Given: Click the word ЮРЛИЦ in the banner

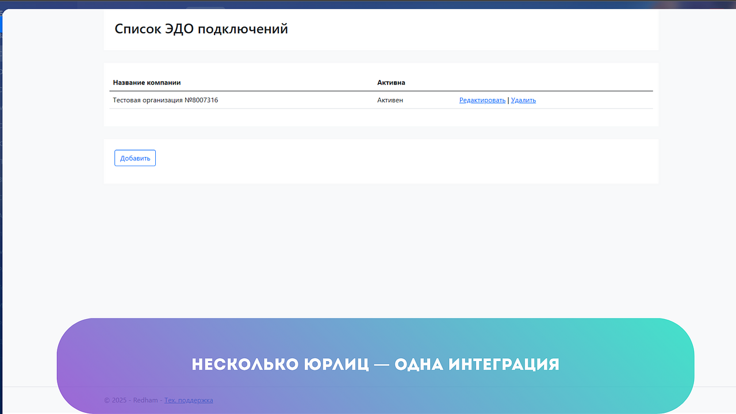Looking at the screenshot, I should point(336,365).
